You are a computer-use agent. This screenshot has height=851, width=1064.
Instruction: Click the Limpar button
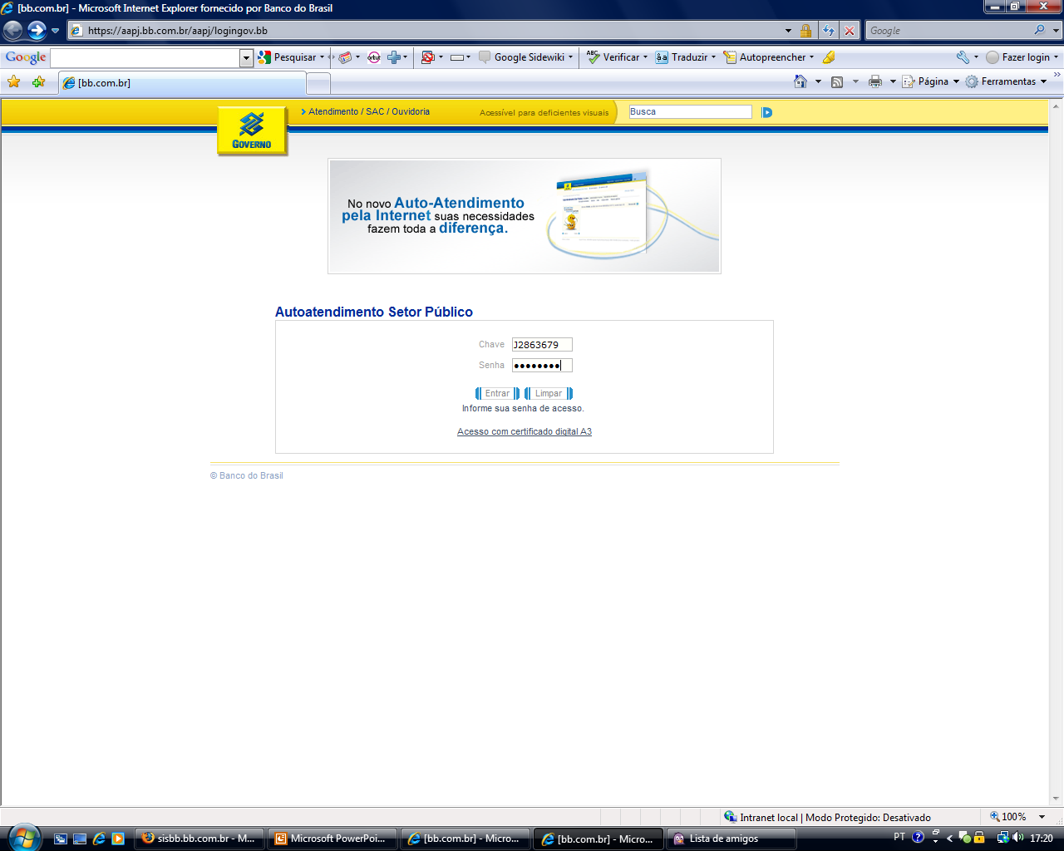[548, 394]
